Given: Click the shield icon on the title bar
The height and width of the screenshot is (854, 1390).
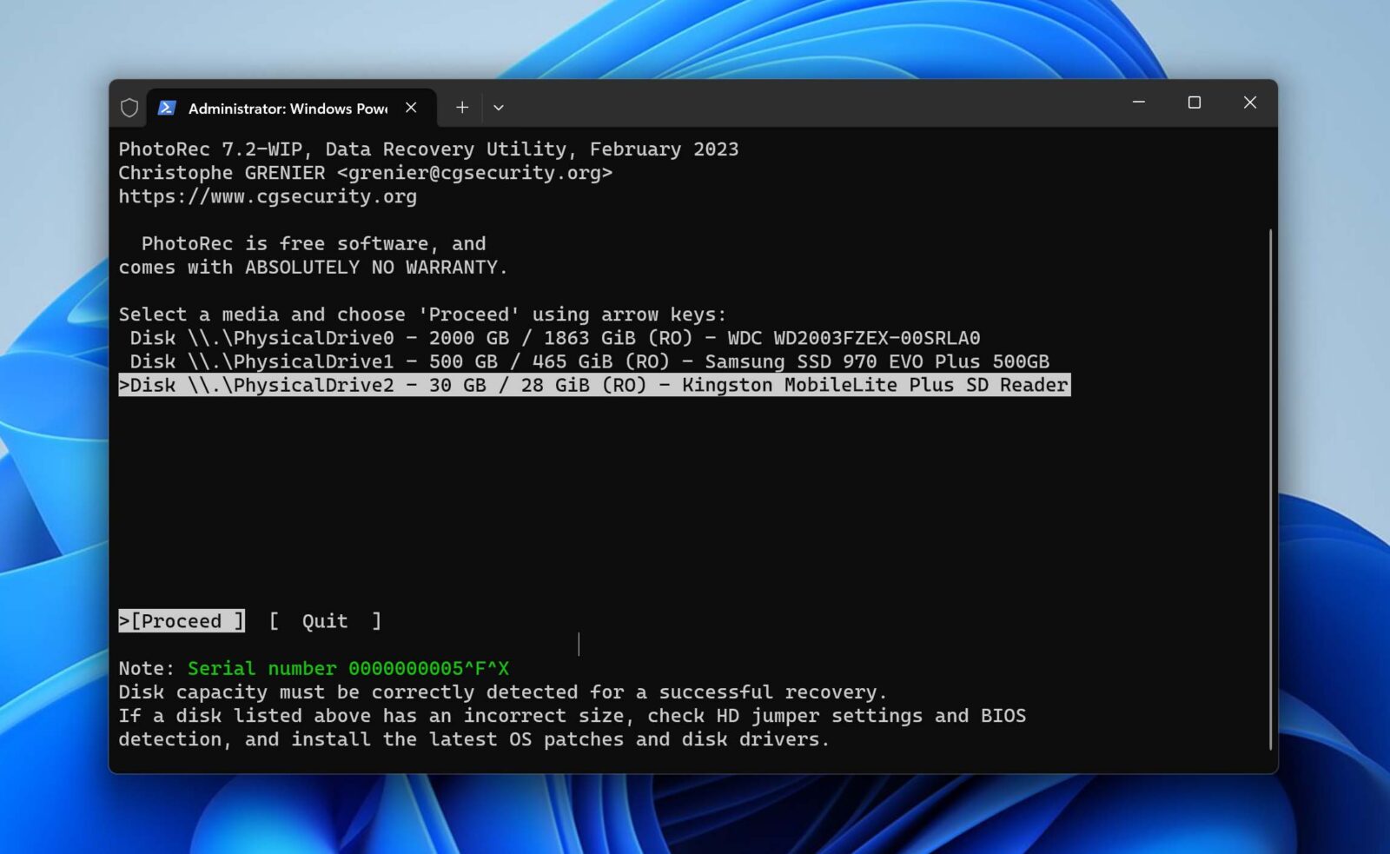Looking at the screenshot, I should [x=129, y=107].
